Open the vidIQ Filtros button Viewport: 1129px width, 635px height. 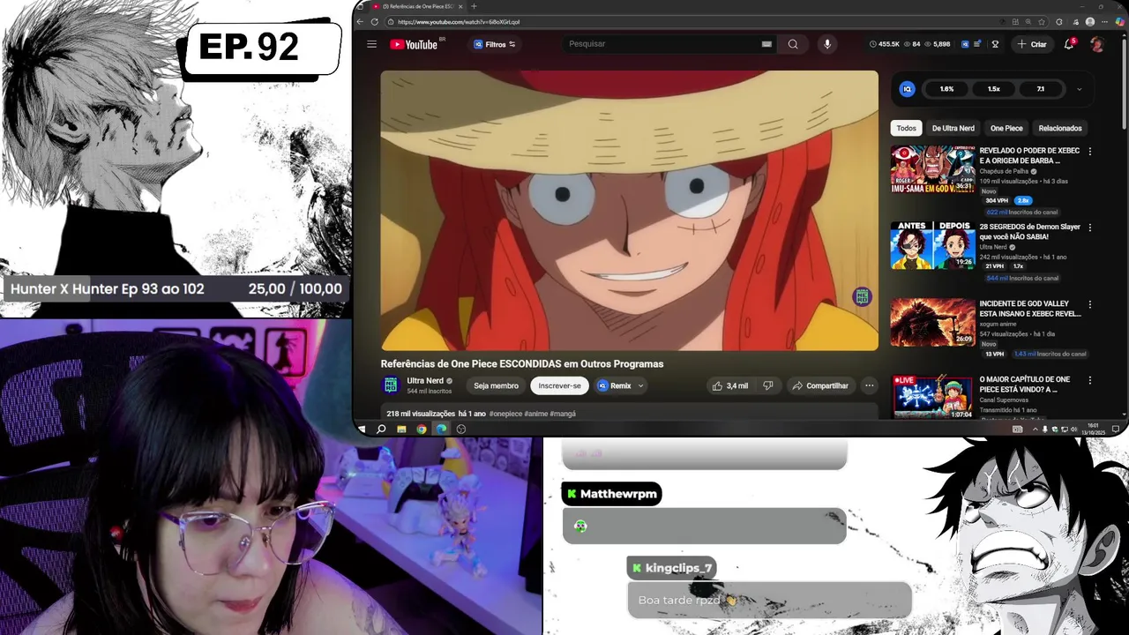coord(495,44)
